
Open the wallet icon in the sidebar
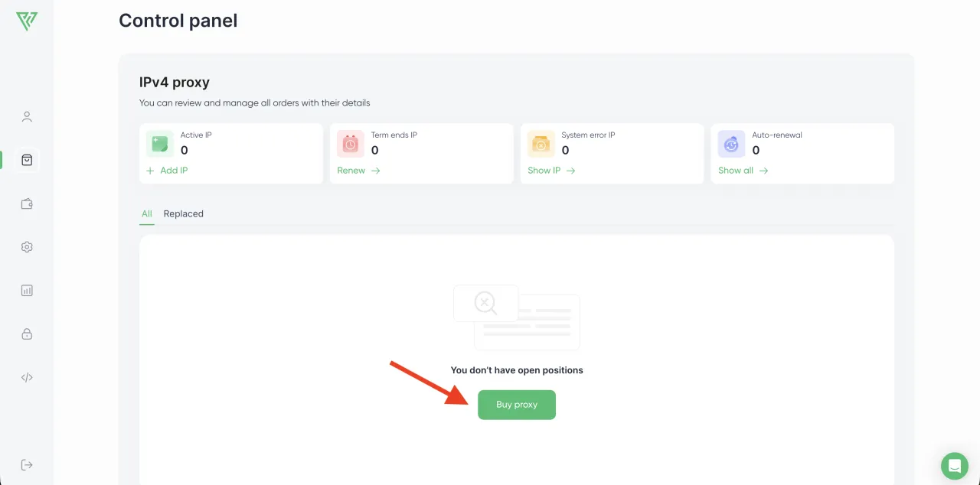click(27, 203)
